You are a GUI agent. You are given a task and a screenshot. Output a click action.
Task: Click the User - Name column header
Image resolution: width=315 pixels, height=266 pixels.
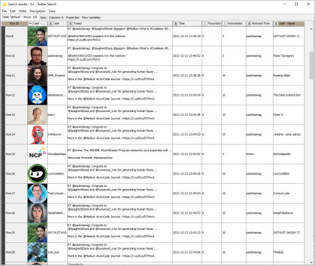click(288, 24)
